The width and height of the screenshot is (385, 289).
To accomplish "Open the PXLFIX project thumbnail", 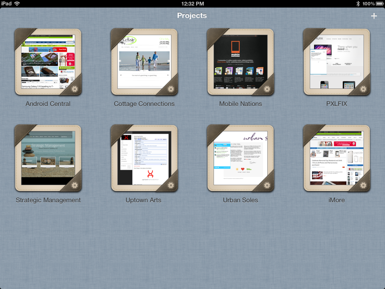I will point(337,61).
